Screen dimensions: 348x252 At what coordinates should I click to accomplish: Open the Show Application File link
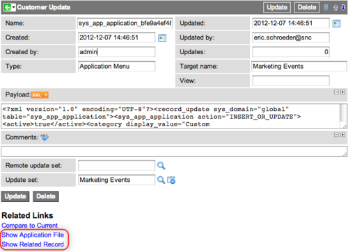click(33, 235)
